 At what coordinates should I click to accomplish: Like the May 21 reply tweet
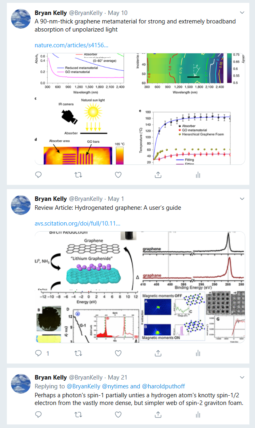118,415
